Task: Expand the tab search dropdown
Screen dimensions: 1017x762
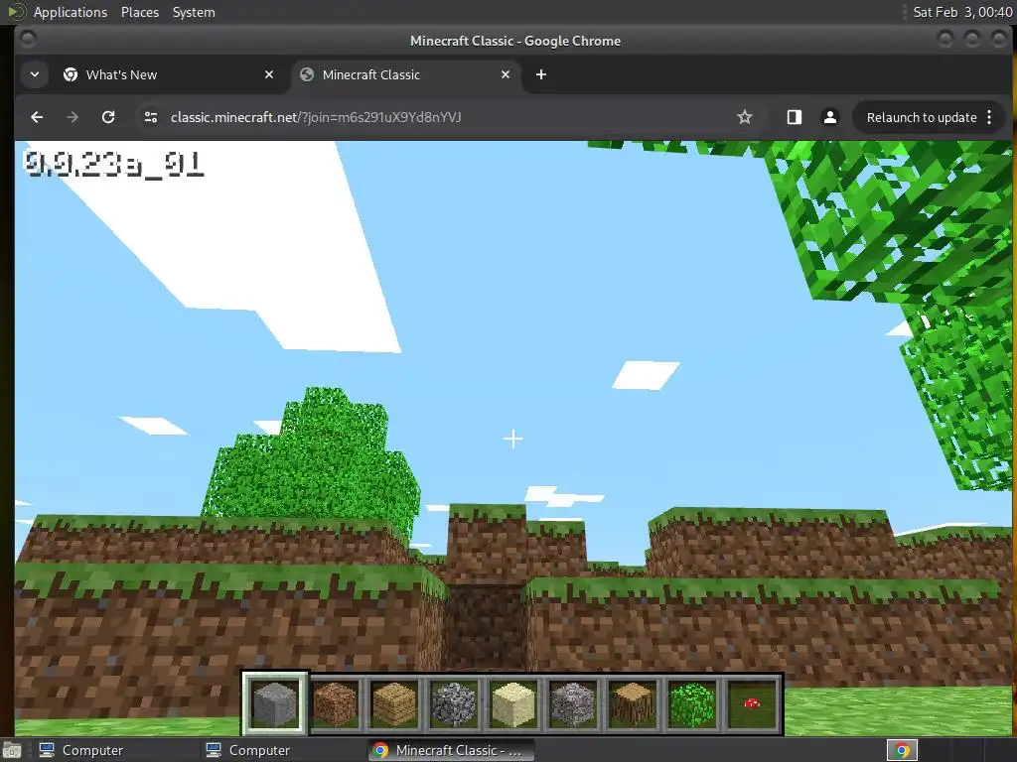Action: [35, 74]
